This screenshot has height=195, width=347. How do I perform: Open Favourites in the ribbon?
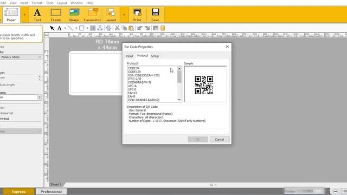click(93, 15)
